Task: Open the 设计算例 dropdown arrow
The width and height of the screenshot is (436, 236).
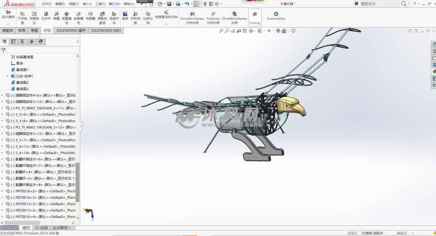Action: point(8,24)
